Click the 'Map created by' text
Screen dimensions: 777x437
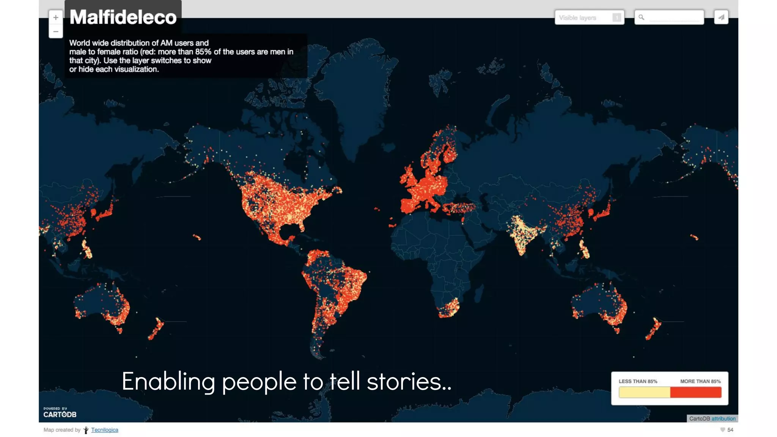pyautogui.click(x=62, y=430)
